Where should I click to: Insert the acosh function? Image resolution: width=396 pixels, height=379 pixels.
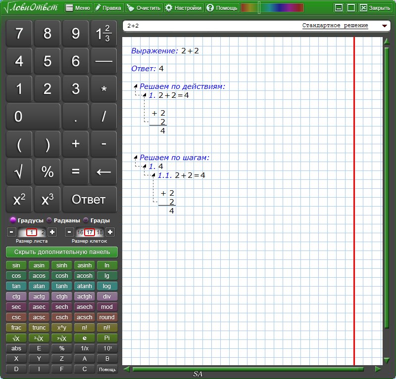coord(84,276)
